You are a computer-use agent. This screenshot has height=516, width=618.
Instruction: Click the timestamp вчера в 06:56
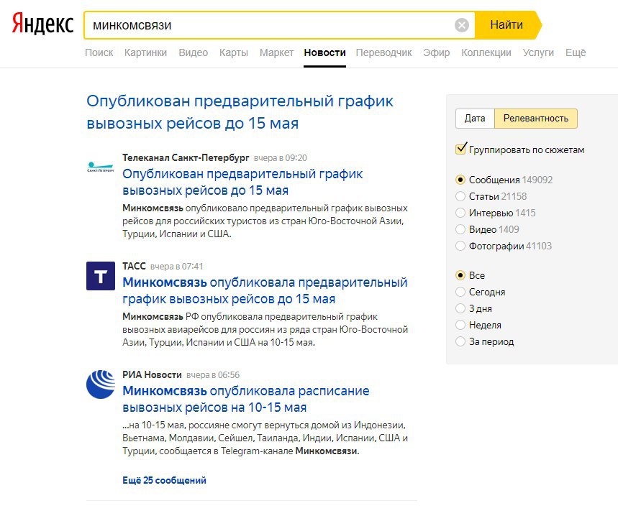click(213, 375)
